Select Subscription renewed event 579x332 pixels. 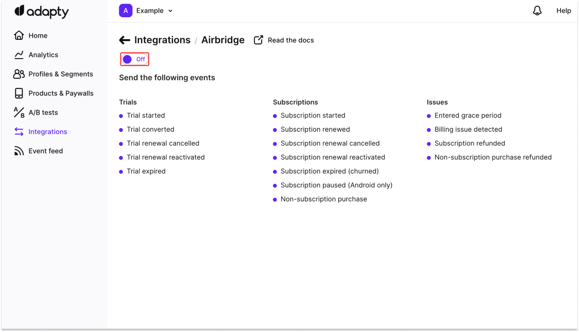(315, 129)
